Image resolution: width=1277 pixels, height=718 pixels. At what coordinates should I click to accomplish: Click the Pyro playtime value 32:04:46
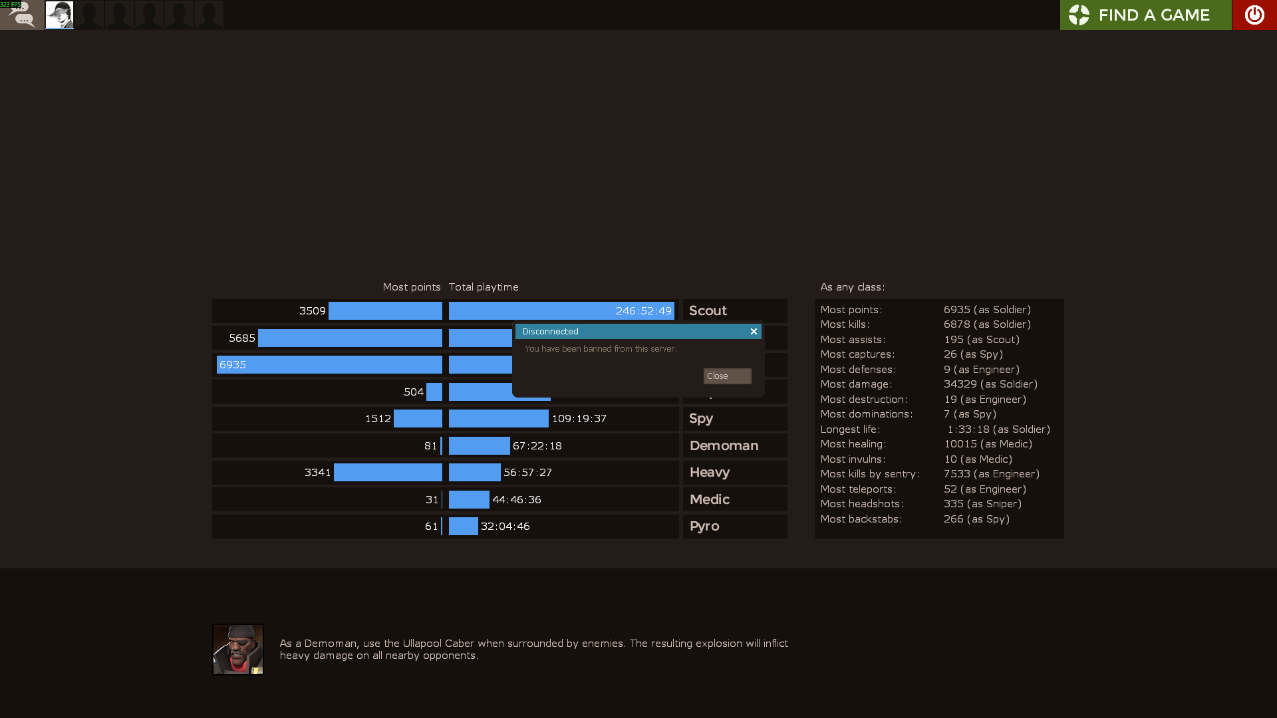(505, 527)
